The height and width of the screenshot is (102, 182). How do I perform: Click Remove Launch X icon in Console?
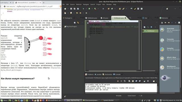click(121, 81)
